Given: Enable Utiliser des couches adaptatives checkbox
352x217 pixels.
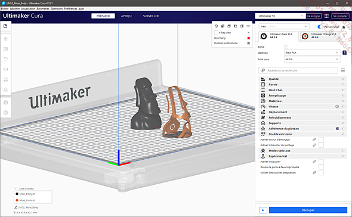Looking at the screenshot, I should [321, 173].
